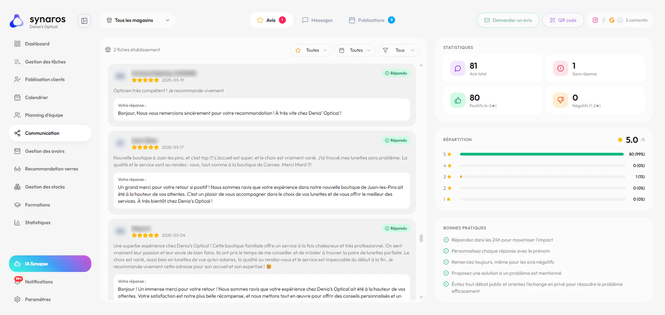Open the Calendrier page
This screenshot has height=315, width=665.
[50, 98]
